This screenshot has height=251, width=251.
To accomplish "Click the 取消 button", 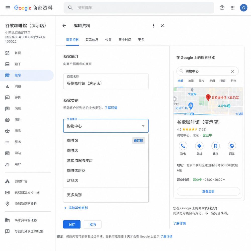I will (x=93, y=224).
